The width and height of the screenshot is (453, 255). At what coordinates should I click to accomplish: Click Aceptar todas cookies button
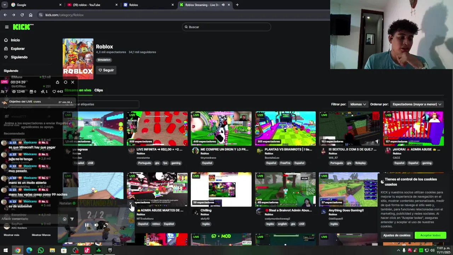pos(430,236)
